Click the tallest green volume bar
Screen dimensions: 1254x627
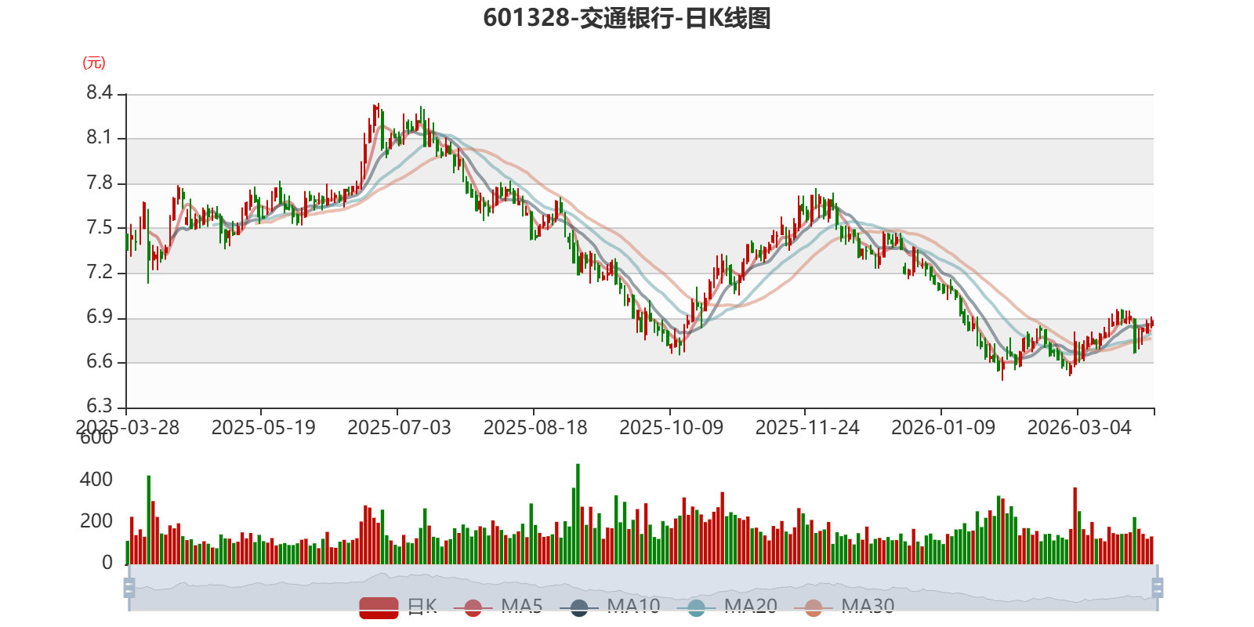point(578,514)
